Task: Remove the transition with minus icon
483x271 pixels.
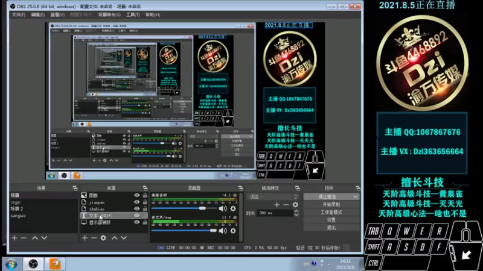Action: [286, 205]
